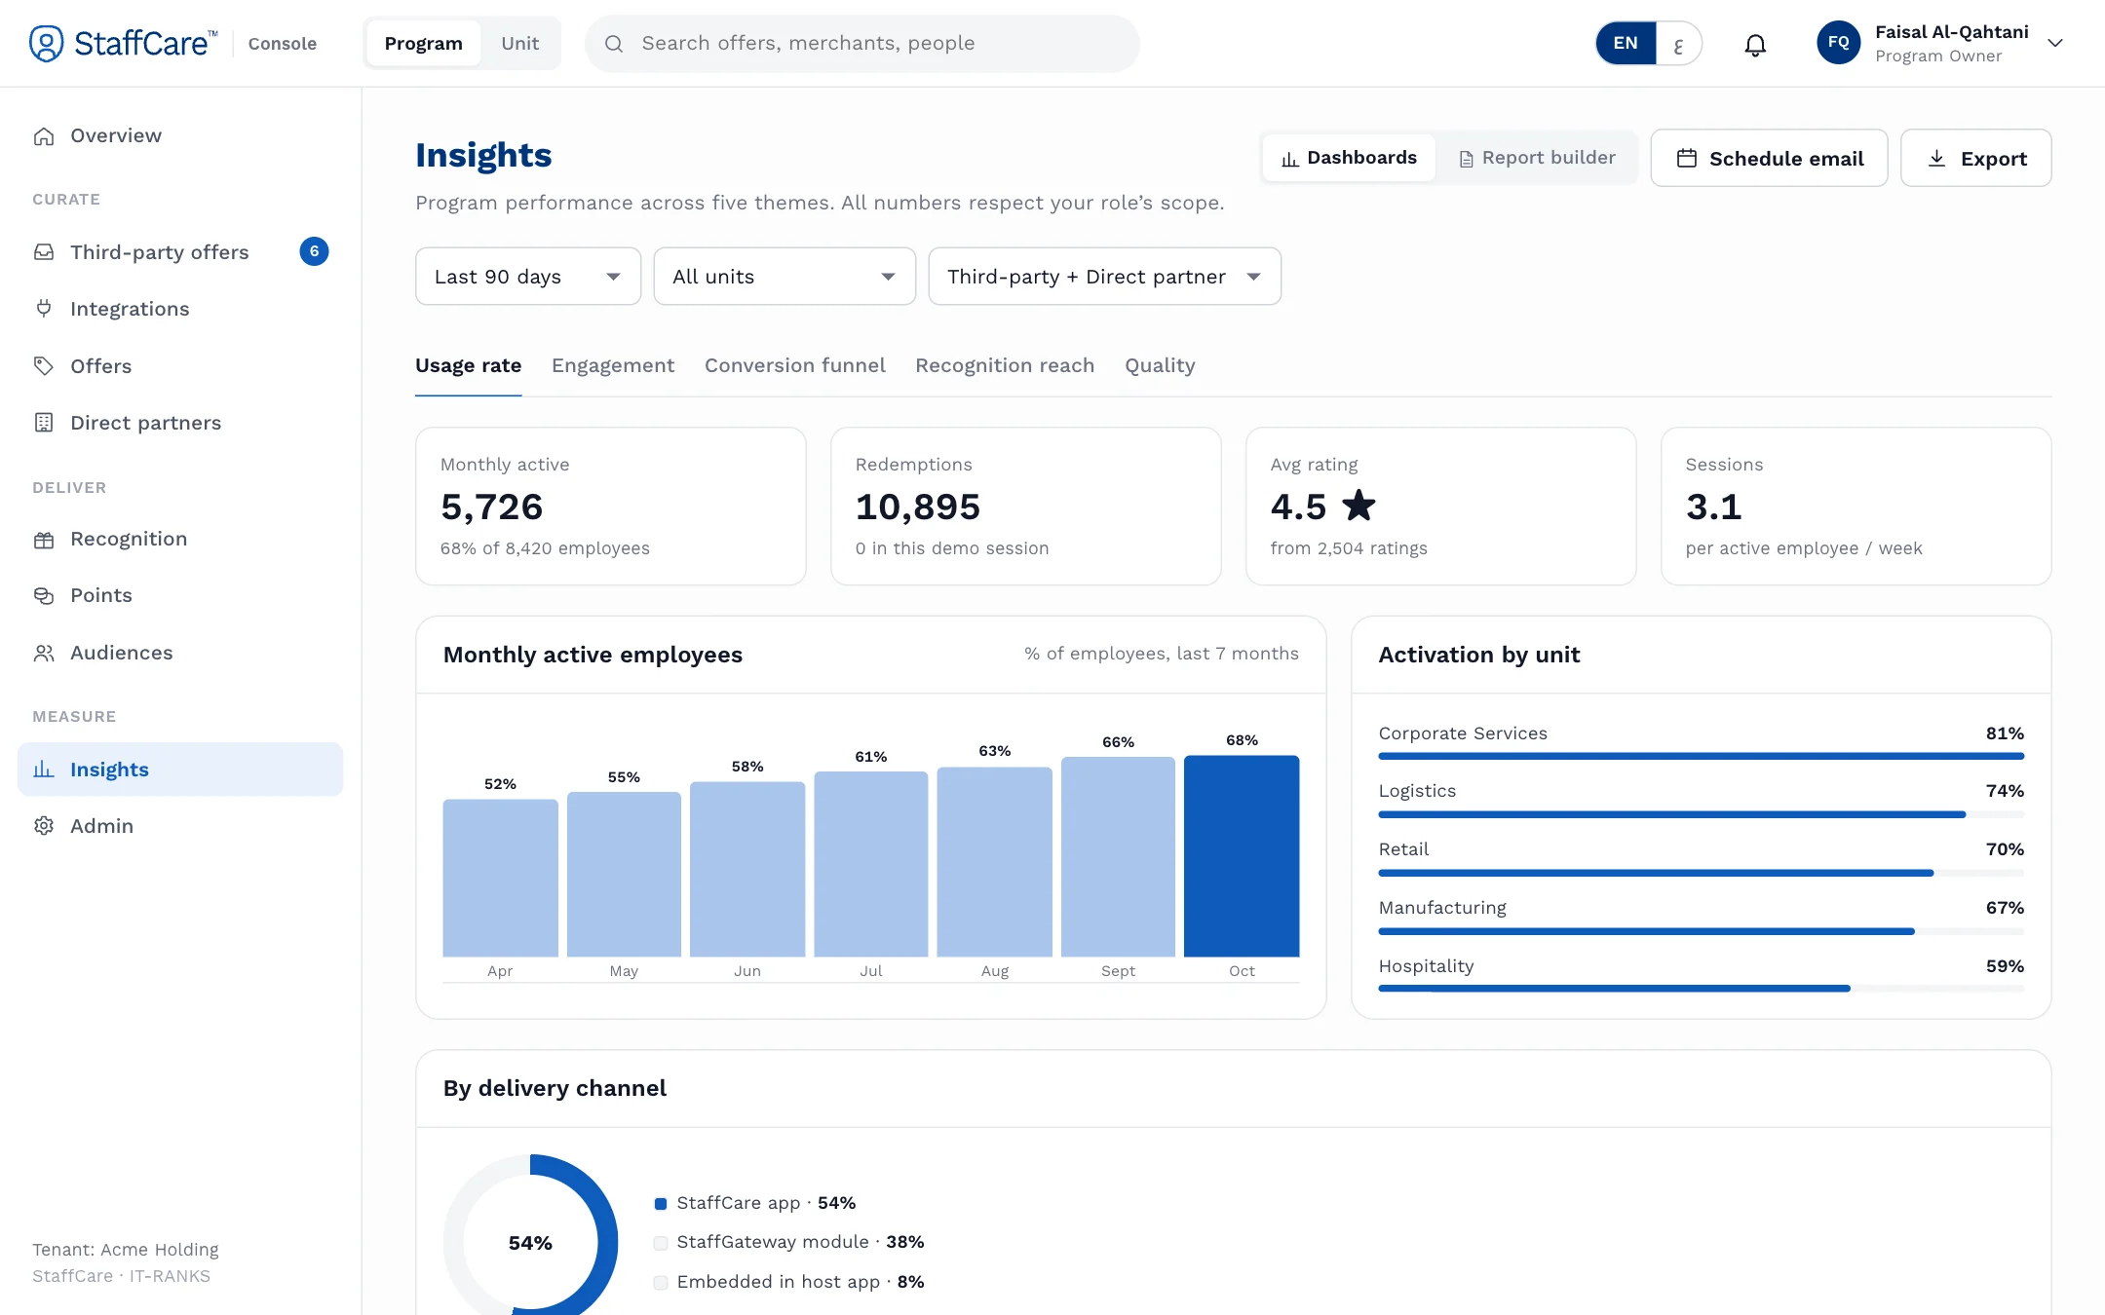
Task: Click the Points coins icon
Action: [x=44, y=596]
